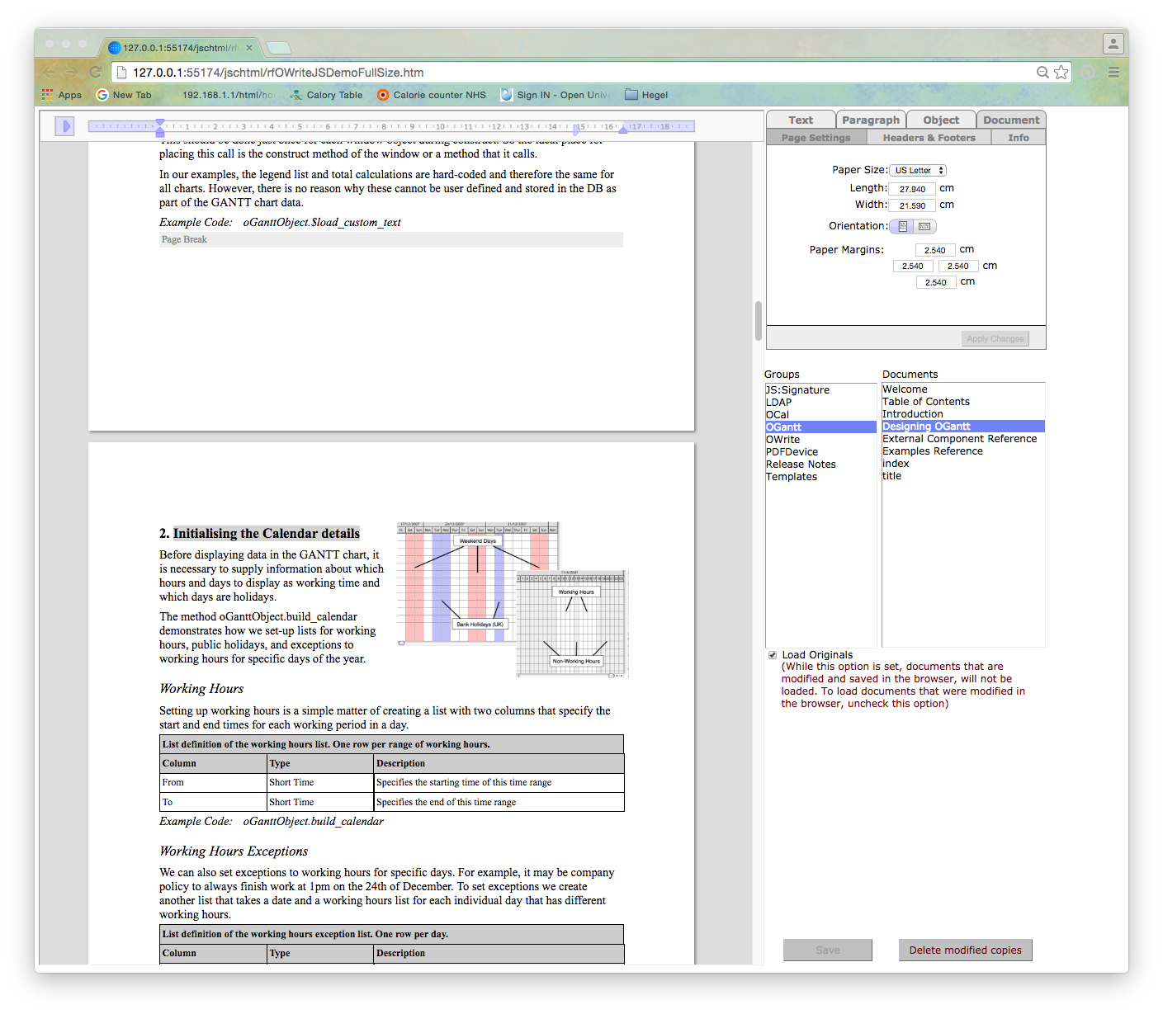This screenshot has width=1163, height=1014.
Task: Switch to the Paragraph tab
Action: point(871,120)
